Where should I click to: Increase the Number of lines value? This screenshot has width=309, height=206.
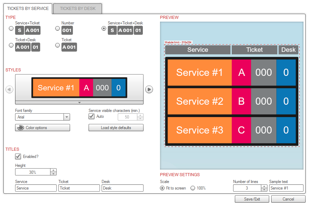tap(264, 186)
